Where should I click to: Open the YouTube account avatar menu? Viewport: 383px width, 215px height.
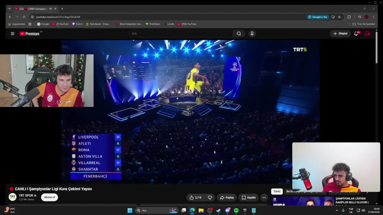[367, 33]
